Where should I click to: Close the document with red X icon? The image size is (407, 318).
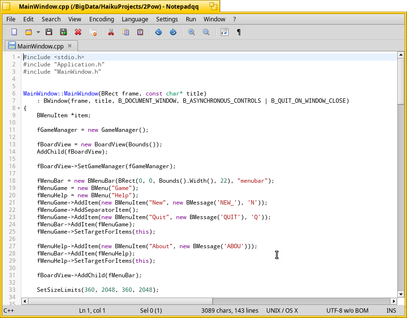pyautogui.click(x=78, y=32)
